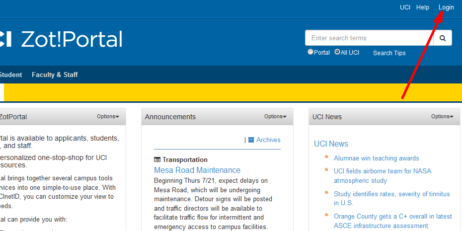Viewport: 462px width, 231px height.
Task: Open Search Tips link
Action: point(389,53)
